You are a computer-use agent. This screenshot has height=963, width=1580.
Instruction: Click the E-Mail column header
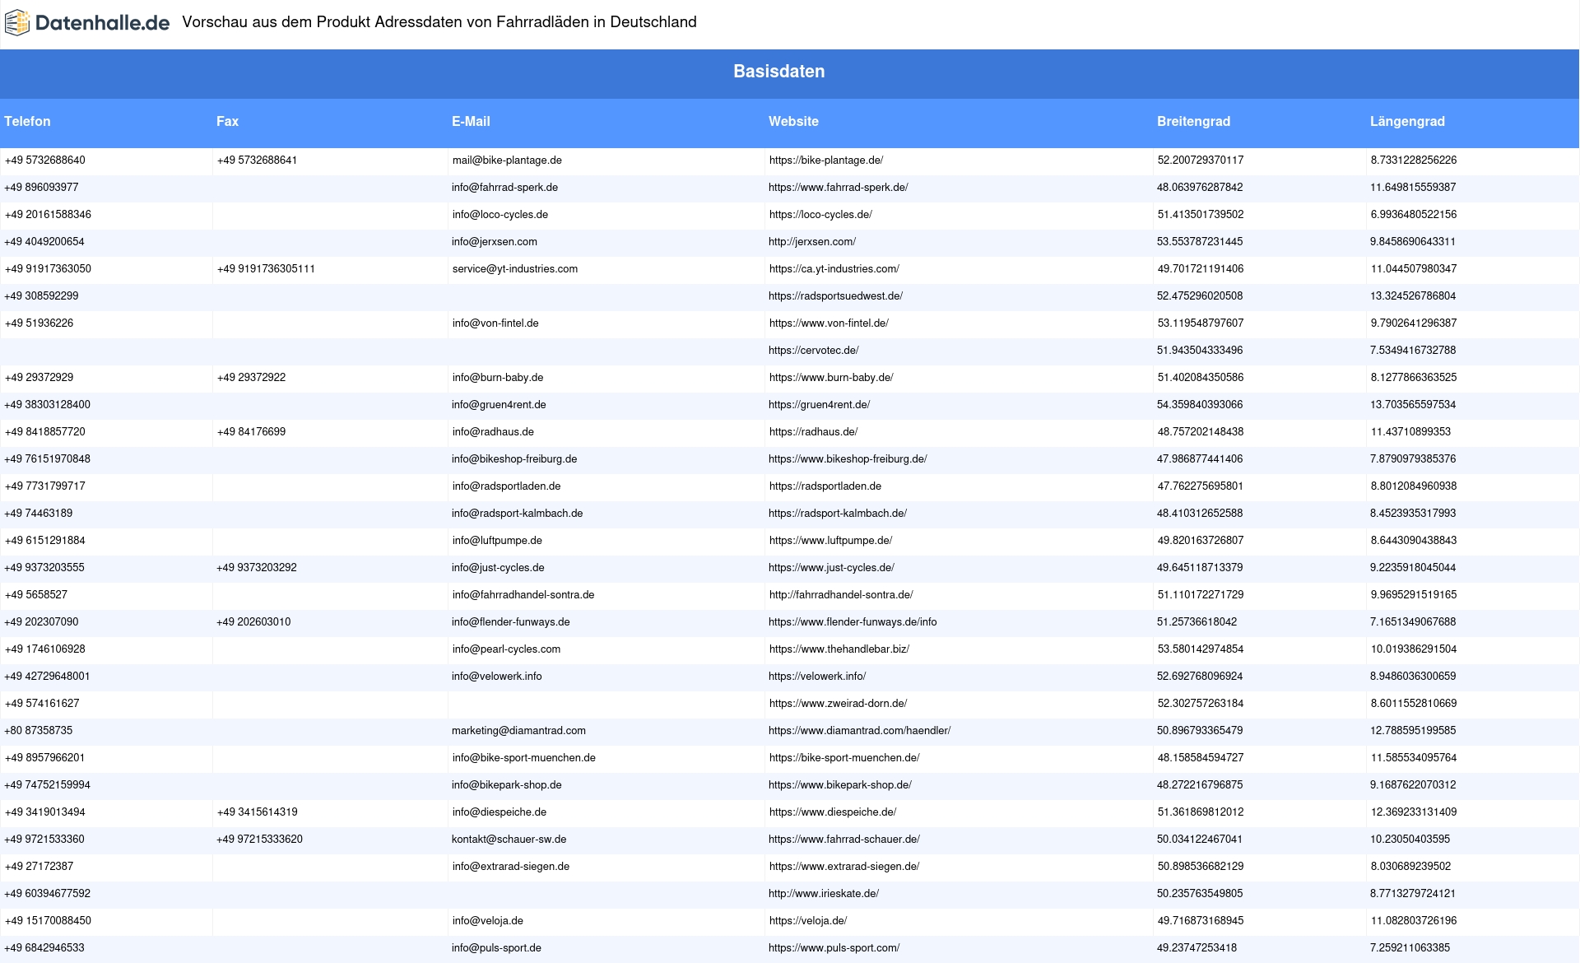click(x=471, y=121)
